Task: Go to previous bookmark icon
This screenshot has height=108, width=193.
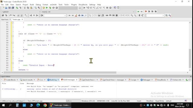Action: tap(149, 11)
